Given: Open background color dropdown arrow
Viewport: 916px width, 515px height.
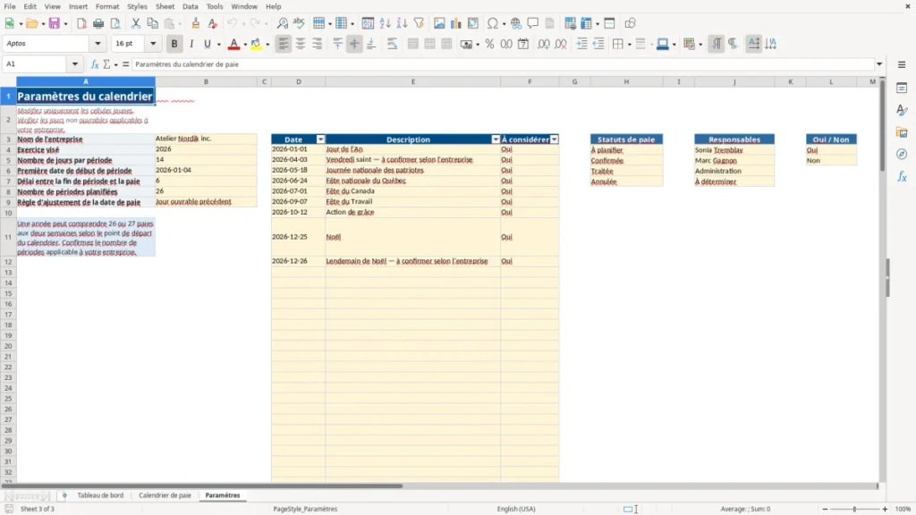Looking at the screenshot, I should tap(267, 45).
